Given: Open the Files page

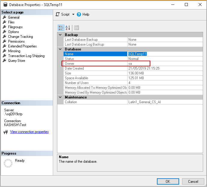Looking at the screenshot, I should coord(11,22).
